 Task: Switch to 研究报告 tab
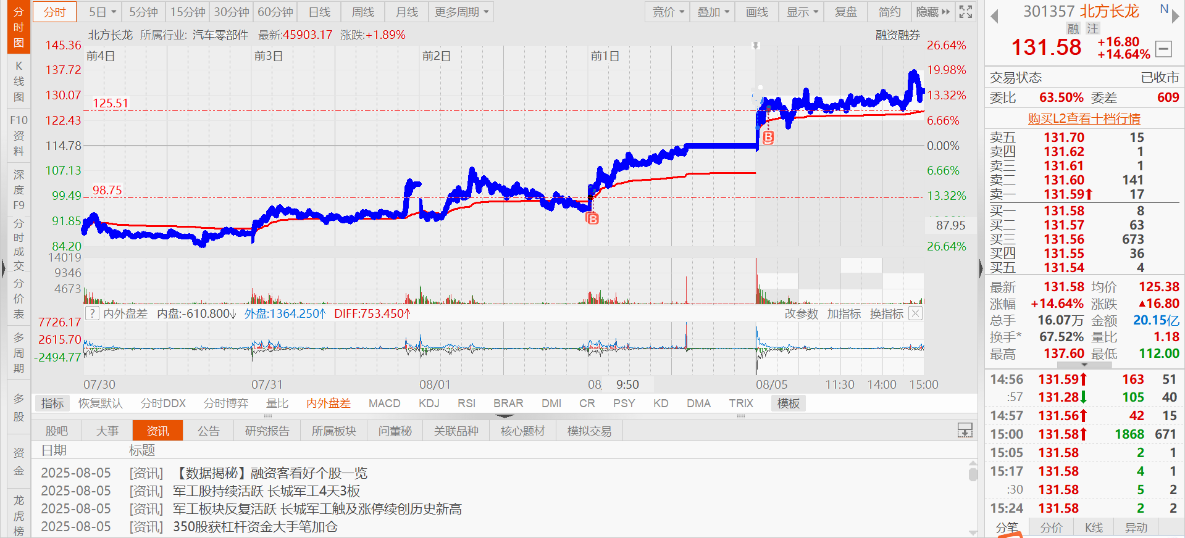coord(267,431)
